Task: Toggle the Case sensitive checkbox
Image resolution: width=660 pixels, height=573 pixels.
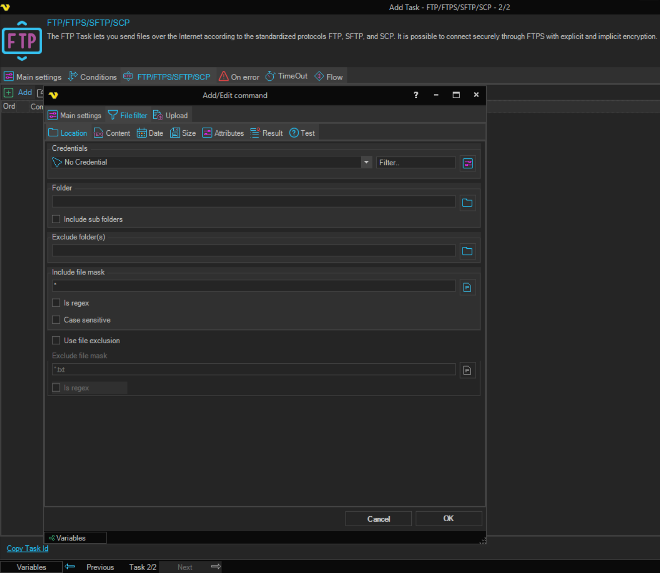Action: coord(56,320)
